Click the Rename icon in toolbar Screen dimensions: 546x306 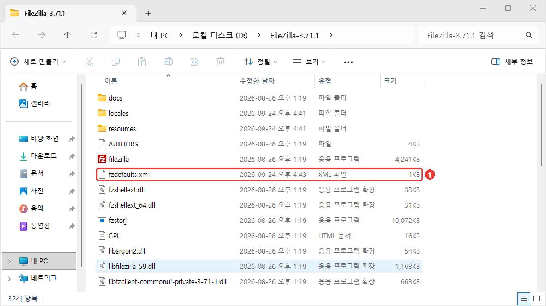[x=168, y=62]
